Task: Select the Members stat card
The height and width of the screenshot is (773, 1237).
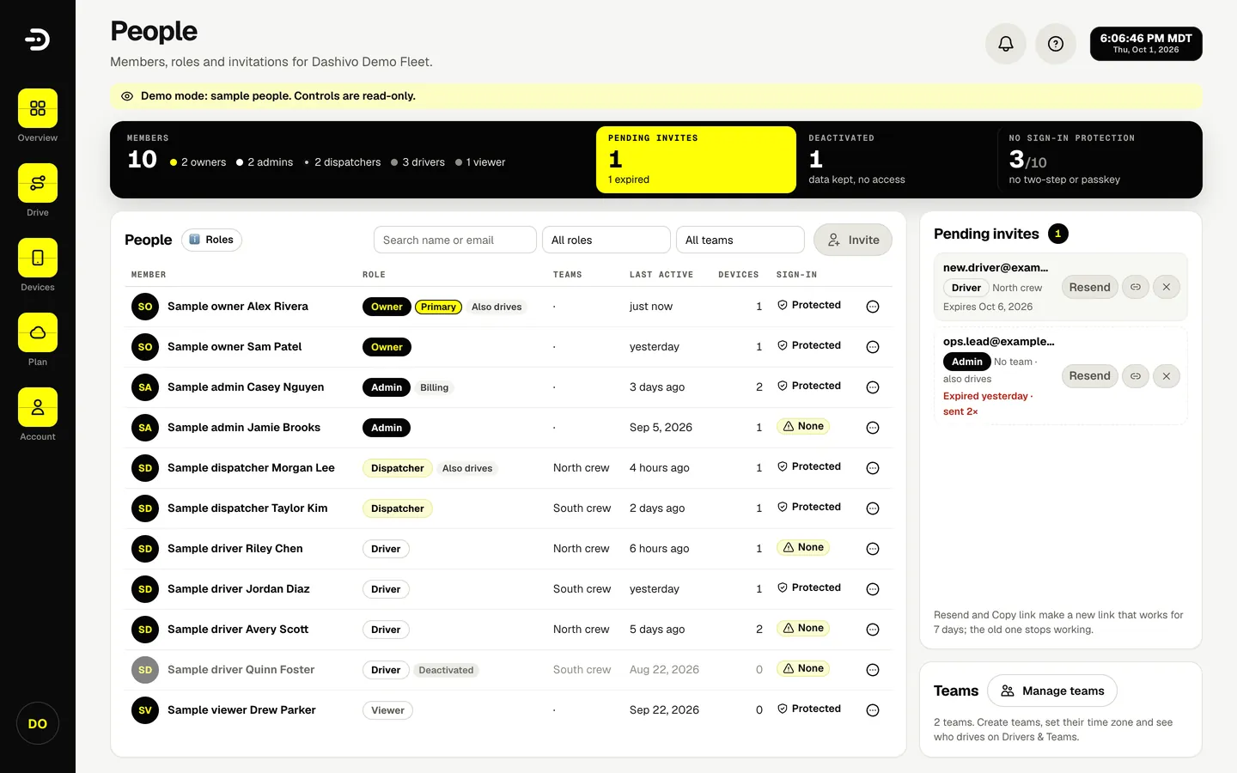Action: (354, 160)
